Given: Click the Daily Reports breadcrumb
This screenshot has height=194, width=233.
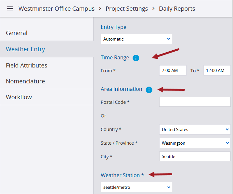Looking at the screenshot, I should (x=177, y=9).
